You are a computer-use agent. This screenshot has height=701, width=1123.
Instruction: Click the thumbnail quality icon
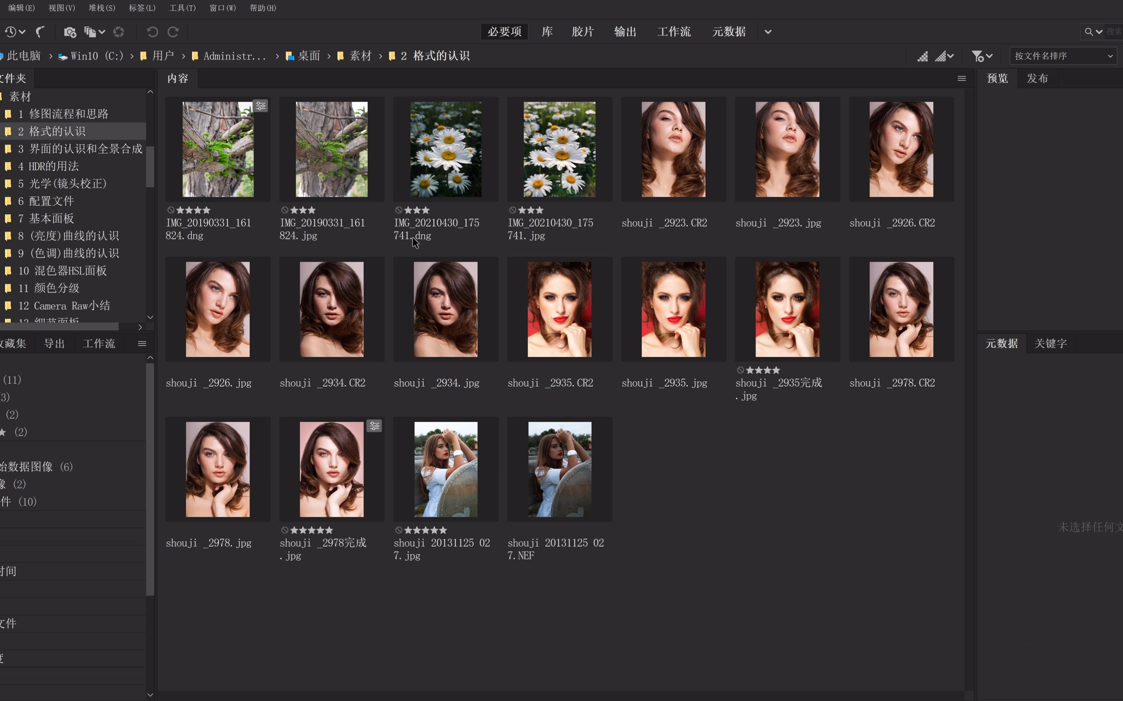pyautogui.click(x=923, y=56)
